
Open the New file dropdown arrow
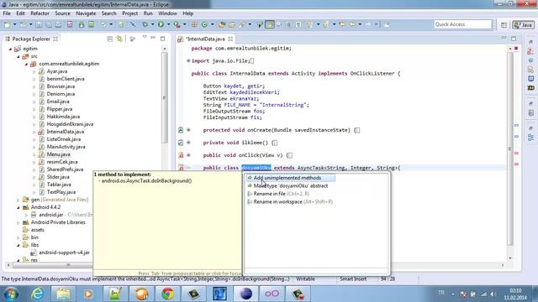[15, 24]
